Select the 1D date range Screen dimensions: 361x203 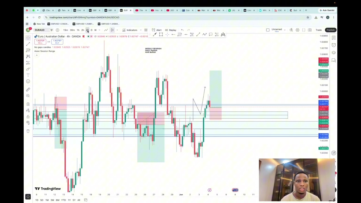pos(37,200)
